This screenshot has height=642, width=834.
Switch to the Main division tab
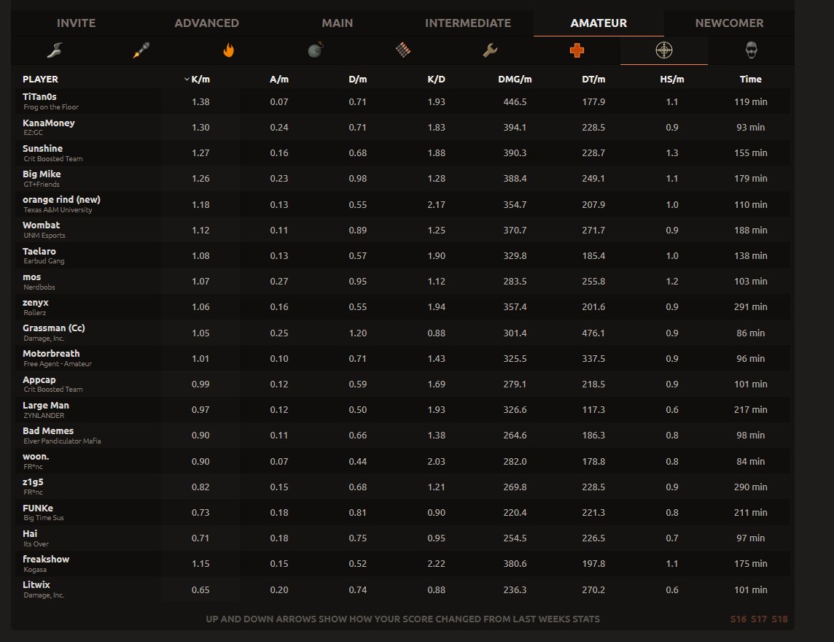tap(338, 23)
